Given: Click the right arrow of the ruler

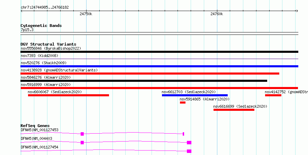Looking at the screenshot, I should 297,11.
